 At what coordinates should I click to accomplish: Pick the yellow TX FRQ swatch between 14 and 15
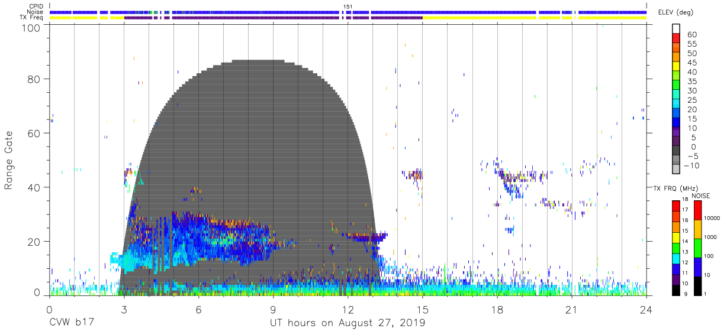676,237
